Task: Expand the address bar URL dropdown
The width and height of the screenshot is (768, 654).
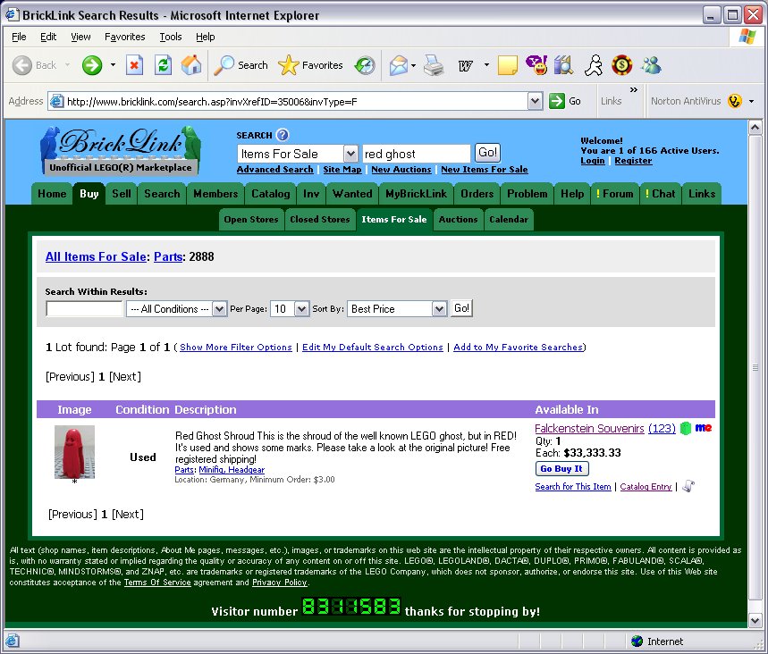Action: click(536, 101)
